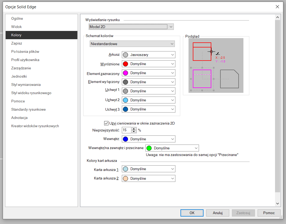The height and width of the screenshot is (224, 286).
Task: Expand the Wyświetlanie rysunku Model 2D dropdown
Action: pos(131,27)
